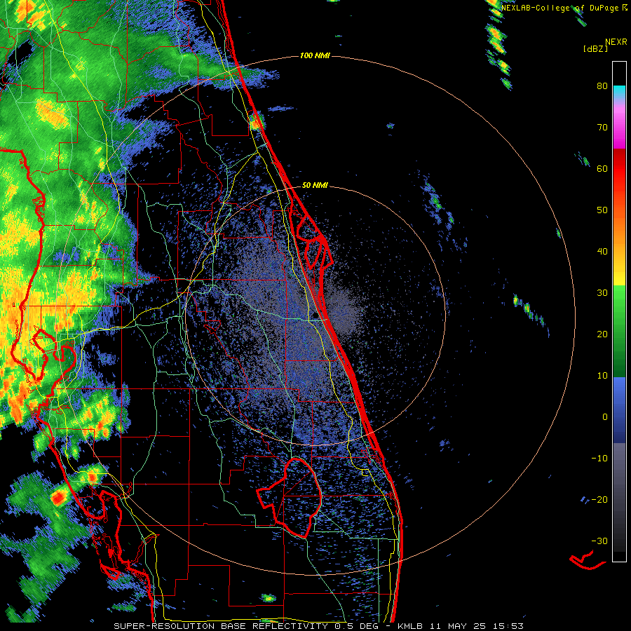The height and width of the screenshot is (631, 631).
Task: Select the 20 value on dBZ scale
Action: pos(602,334)
